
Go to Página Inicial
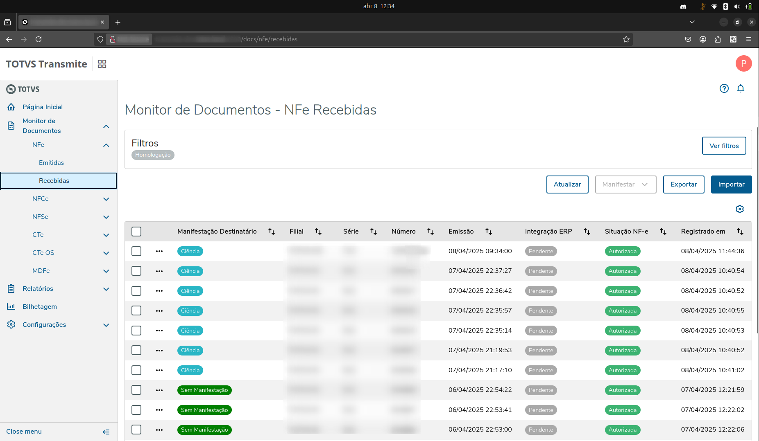(43, 107)
